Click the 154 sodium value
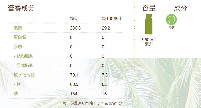 [x=74, y=94]
